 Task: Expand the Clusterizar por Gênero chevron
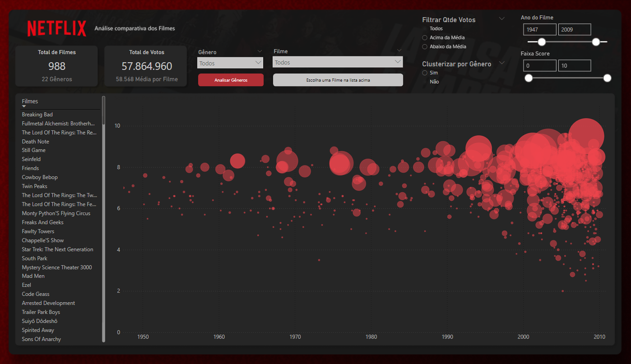click(501, 63)
